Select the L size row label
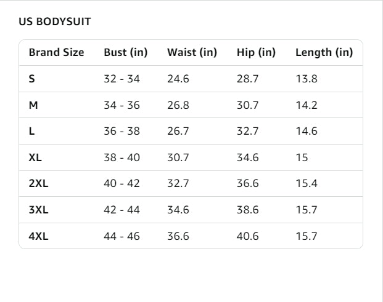Screen dimensions: 383x302 [31, 131]
